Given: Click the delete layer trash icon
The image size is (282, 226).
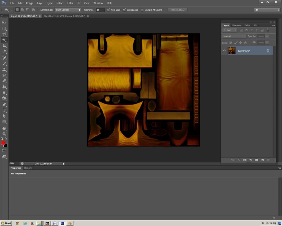Looking at the screenshot, I should 268,160.
